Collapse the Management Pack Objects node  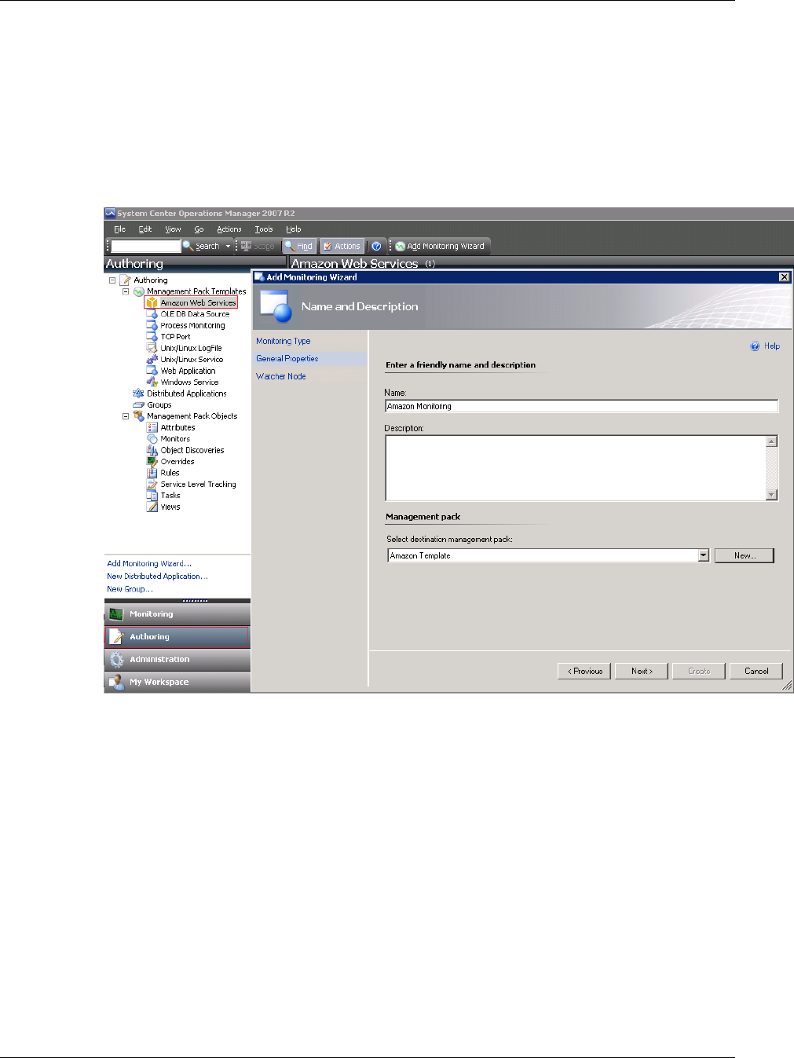coord(126,416)
